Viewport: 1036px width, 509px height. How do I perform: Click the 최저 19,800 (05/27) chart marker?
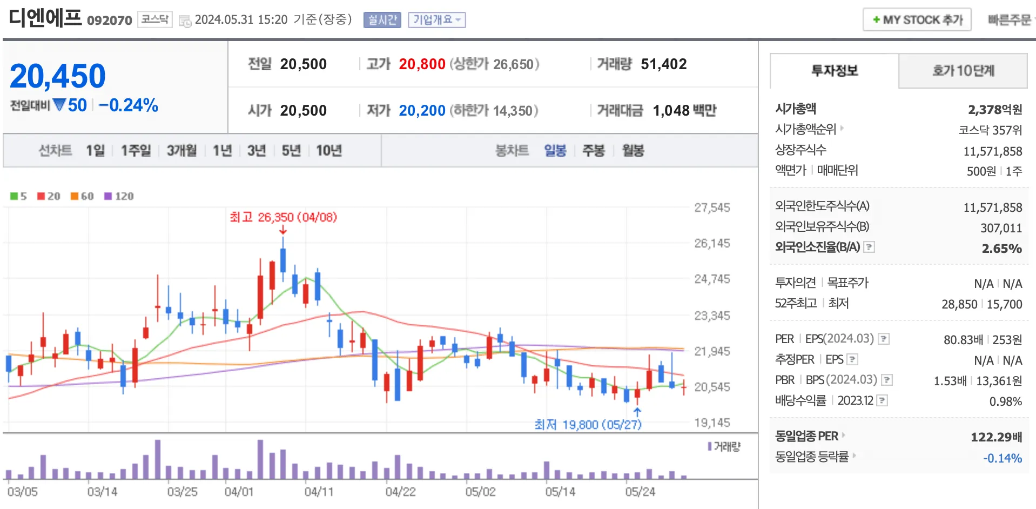click(x=588, y=425)
